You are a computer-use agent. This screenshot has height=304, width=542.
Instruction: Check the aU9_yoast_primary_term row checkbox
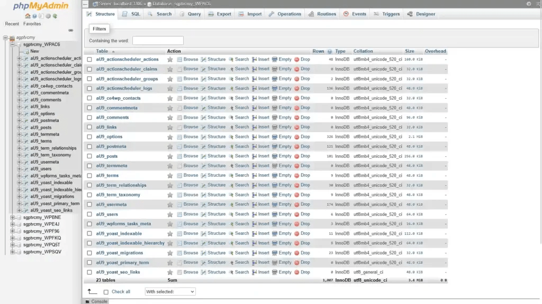[89, 263]
